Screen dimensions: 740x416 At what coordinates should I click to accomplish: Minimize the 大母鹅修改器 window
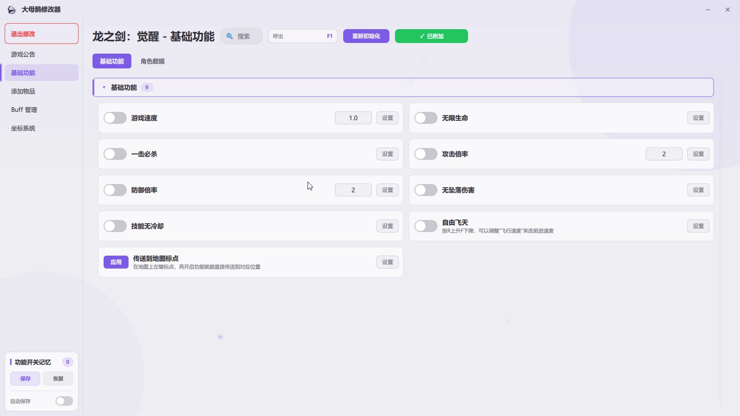(x=708, y=9)
